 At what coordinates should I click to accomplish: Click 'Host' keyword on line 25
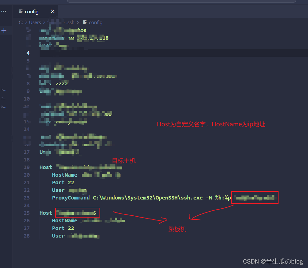point(46,213)
